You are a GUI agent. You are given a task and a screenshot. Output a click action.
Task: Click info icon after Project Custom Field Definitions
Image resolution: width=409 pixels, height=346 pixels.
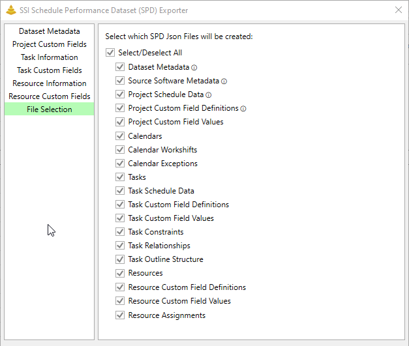[x=243, y=109]
